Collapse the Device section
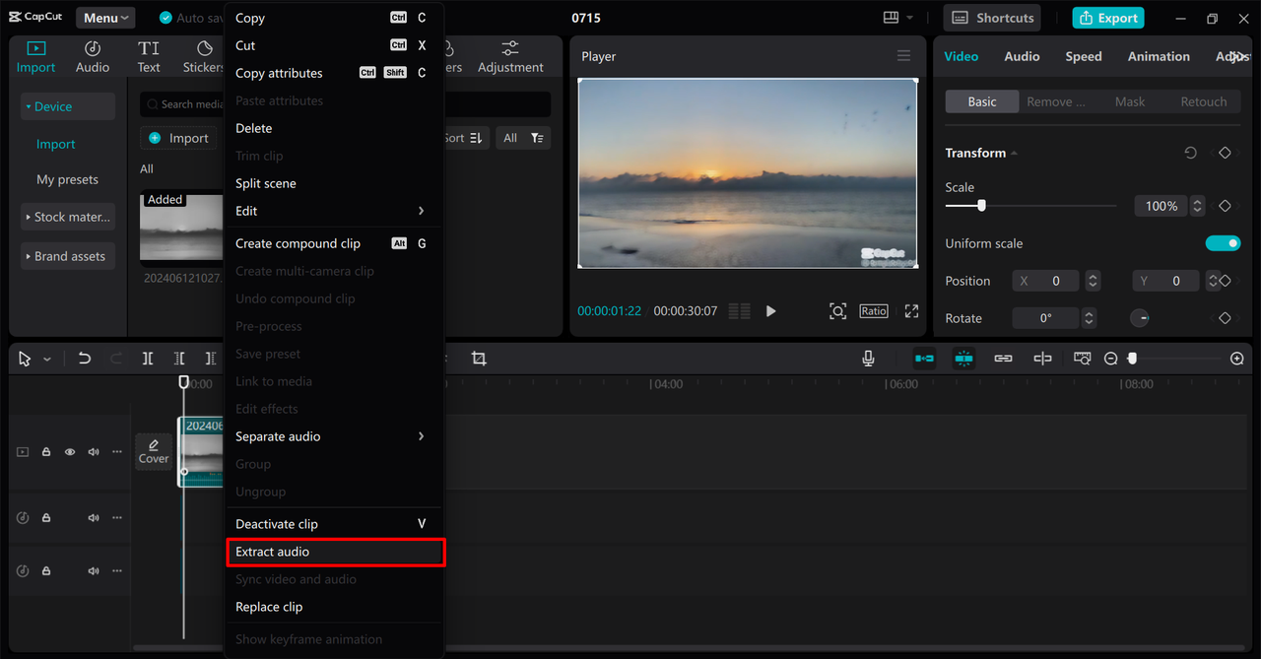The image size is (1261, 659). point(68,106)
